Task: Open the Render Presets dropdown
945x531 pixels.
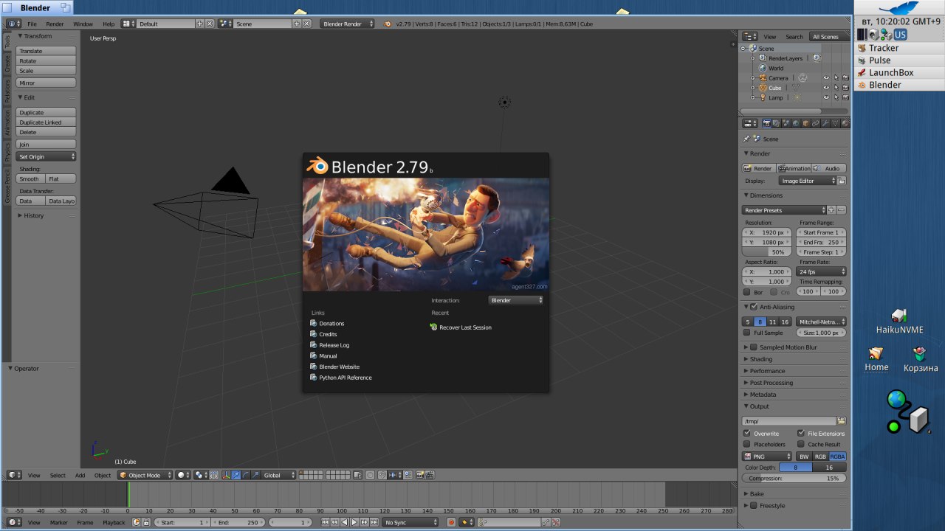Action: pos(784,210)
